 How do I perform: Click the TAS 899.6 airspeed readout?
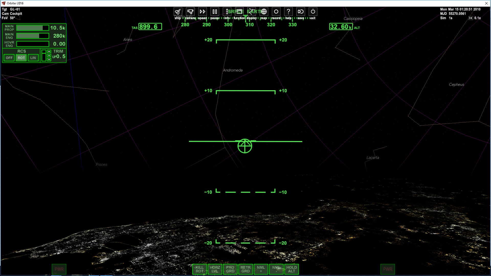pyautogui.click(x=150, y=27)
